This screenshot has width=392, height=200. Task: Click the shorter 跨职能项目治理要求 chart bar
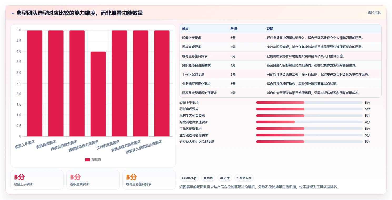click(98, 94)
